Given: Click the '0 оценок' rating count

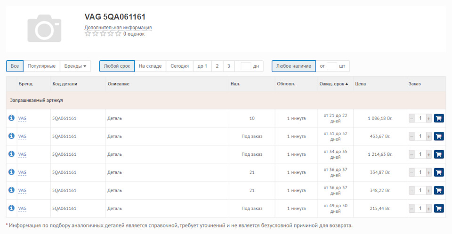Looking at the screenshot, I should click(x=134, y=34).
